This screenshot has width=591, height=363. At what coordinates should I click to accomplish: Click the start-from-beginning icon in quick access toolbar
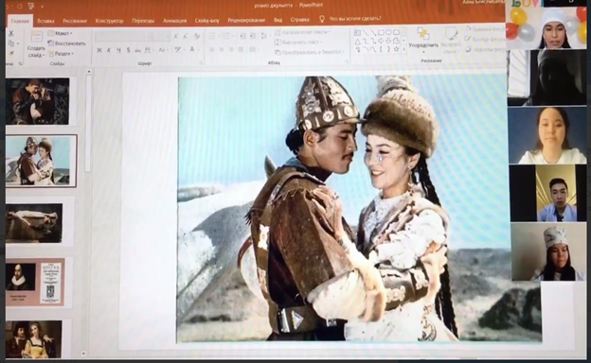[x=31, y=7]
